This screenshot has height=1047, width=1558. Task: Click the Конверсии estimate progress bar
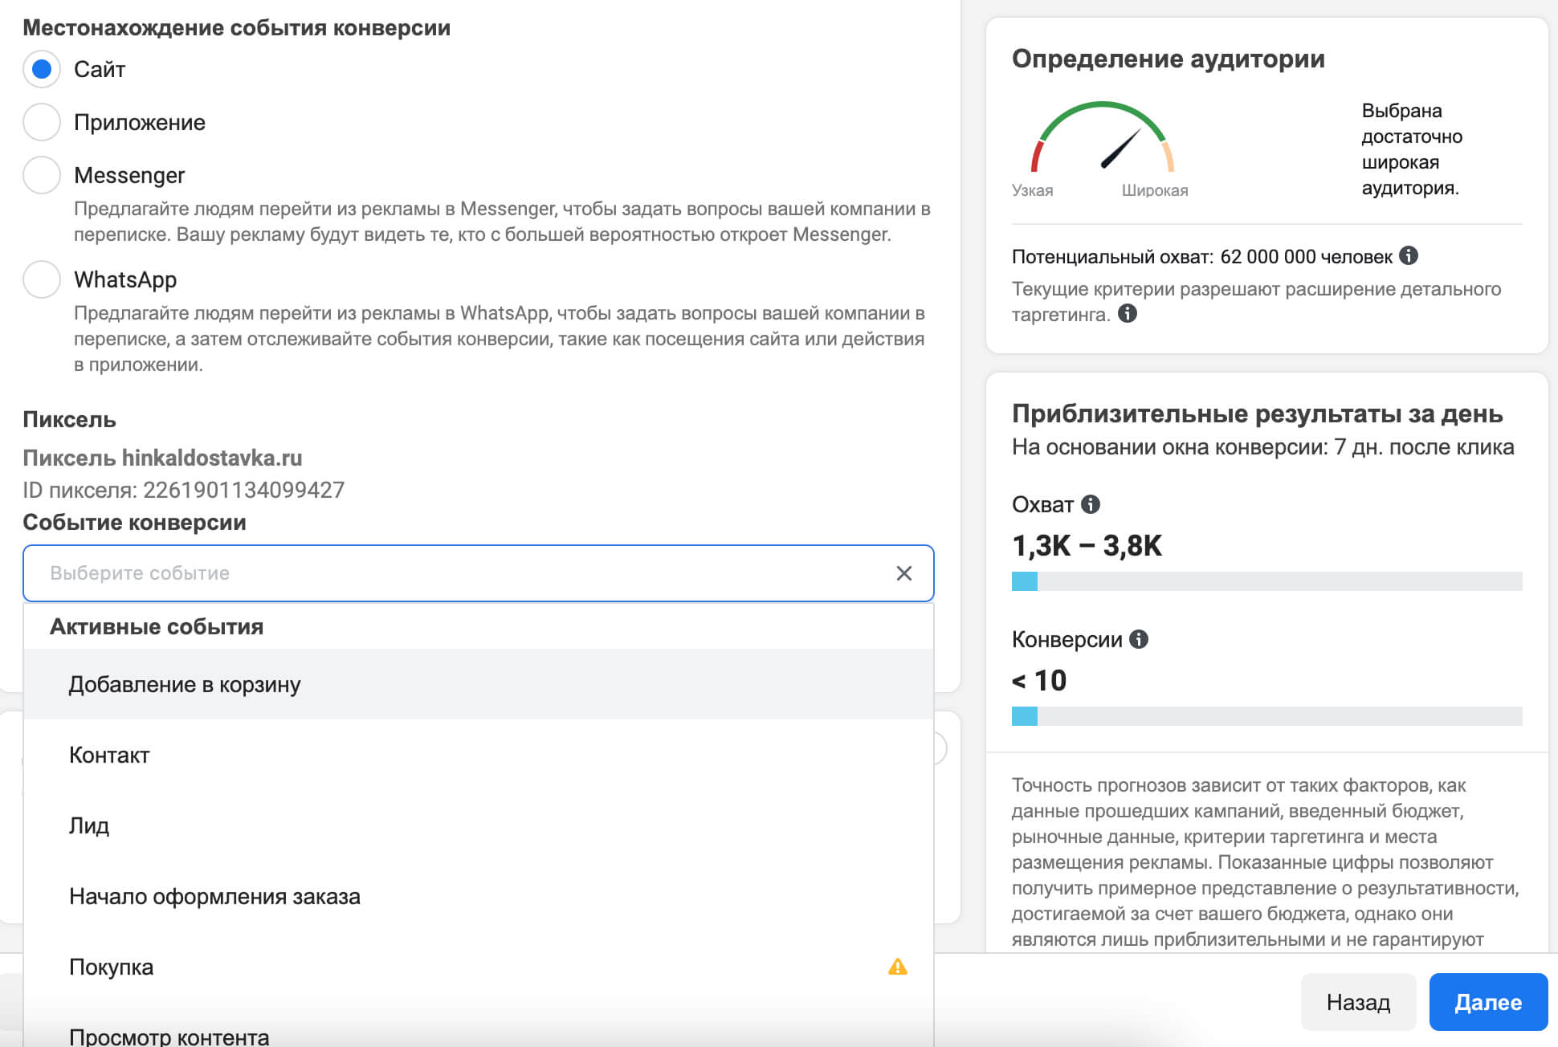[1267, 716]
